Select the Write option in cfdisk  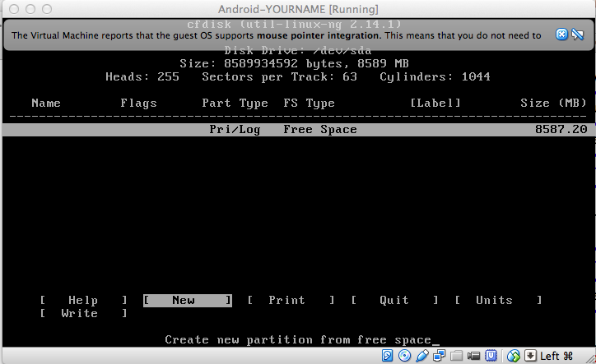pyautogui.click(x=83, y=314)
